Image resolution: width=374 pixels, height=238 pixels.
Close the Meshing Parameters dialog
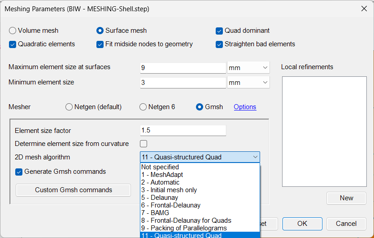(363, 8)
